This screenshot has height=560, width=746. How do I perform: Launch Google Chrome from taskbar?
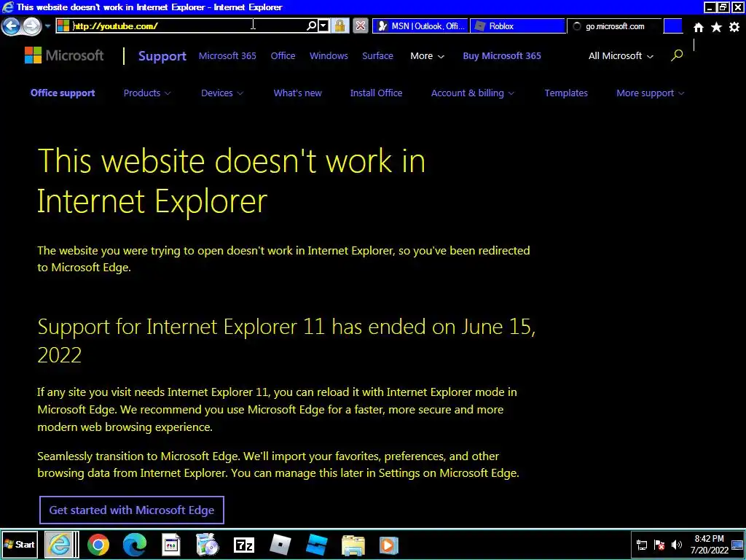point(98,545)
